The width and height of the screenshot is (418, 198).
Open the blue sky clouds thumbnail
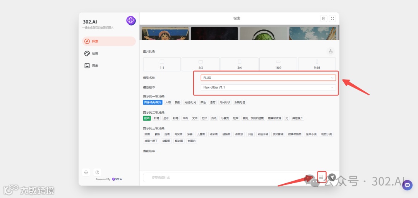(312, 33)
